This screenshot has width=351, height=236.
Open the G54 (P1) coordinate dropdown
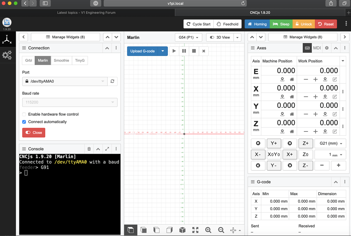(188, 37)
